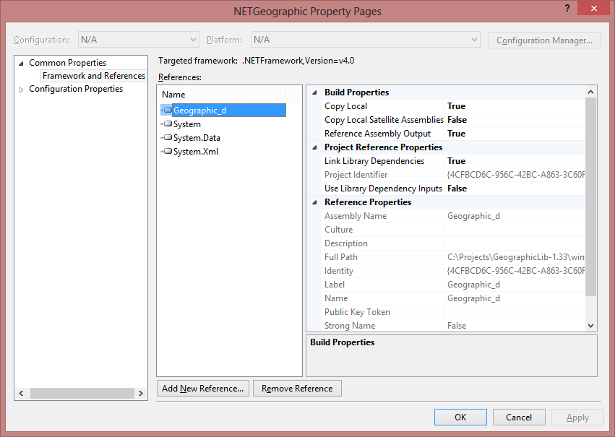
Task: Select Framework and References tree item
Action: tap(93, 76)
